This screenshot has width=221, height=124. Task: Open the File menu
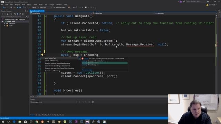click(x=2, y=4)
